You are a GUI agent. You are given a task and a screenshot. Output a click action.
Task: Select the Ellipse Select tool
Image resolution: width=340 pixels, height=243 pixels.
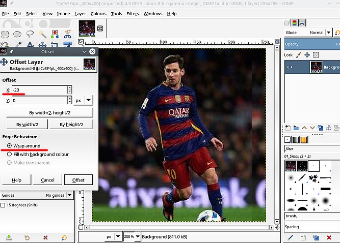(17, 34)
